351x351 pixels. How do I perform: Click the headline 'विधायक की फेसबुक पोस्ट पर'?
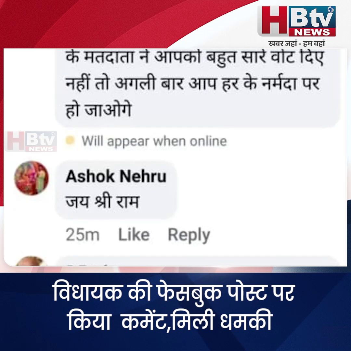click(174, 292)
